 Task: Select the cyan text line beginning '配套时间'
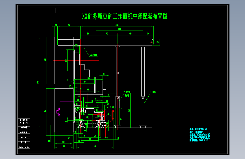pyautogui.click(x=199, y=140)
